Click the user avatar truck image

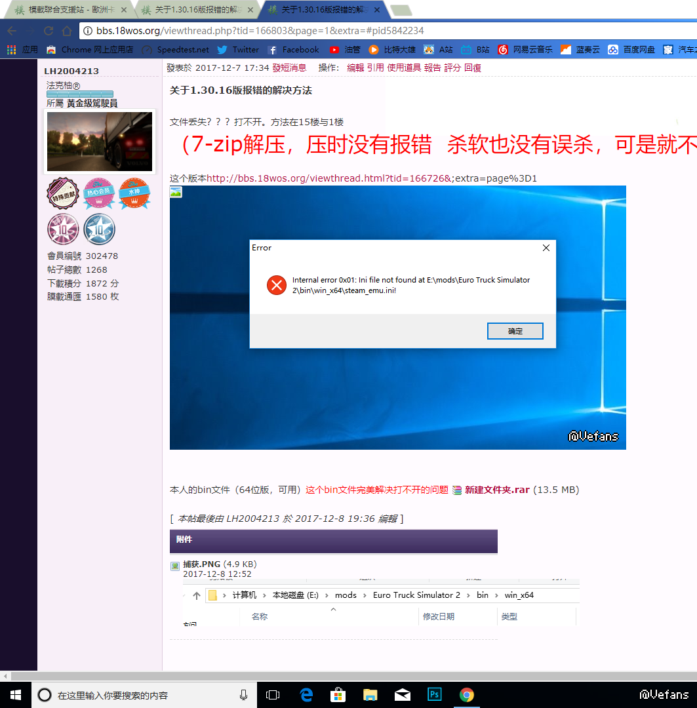pos(100,142)
